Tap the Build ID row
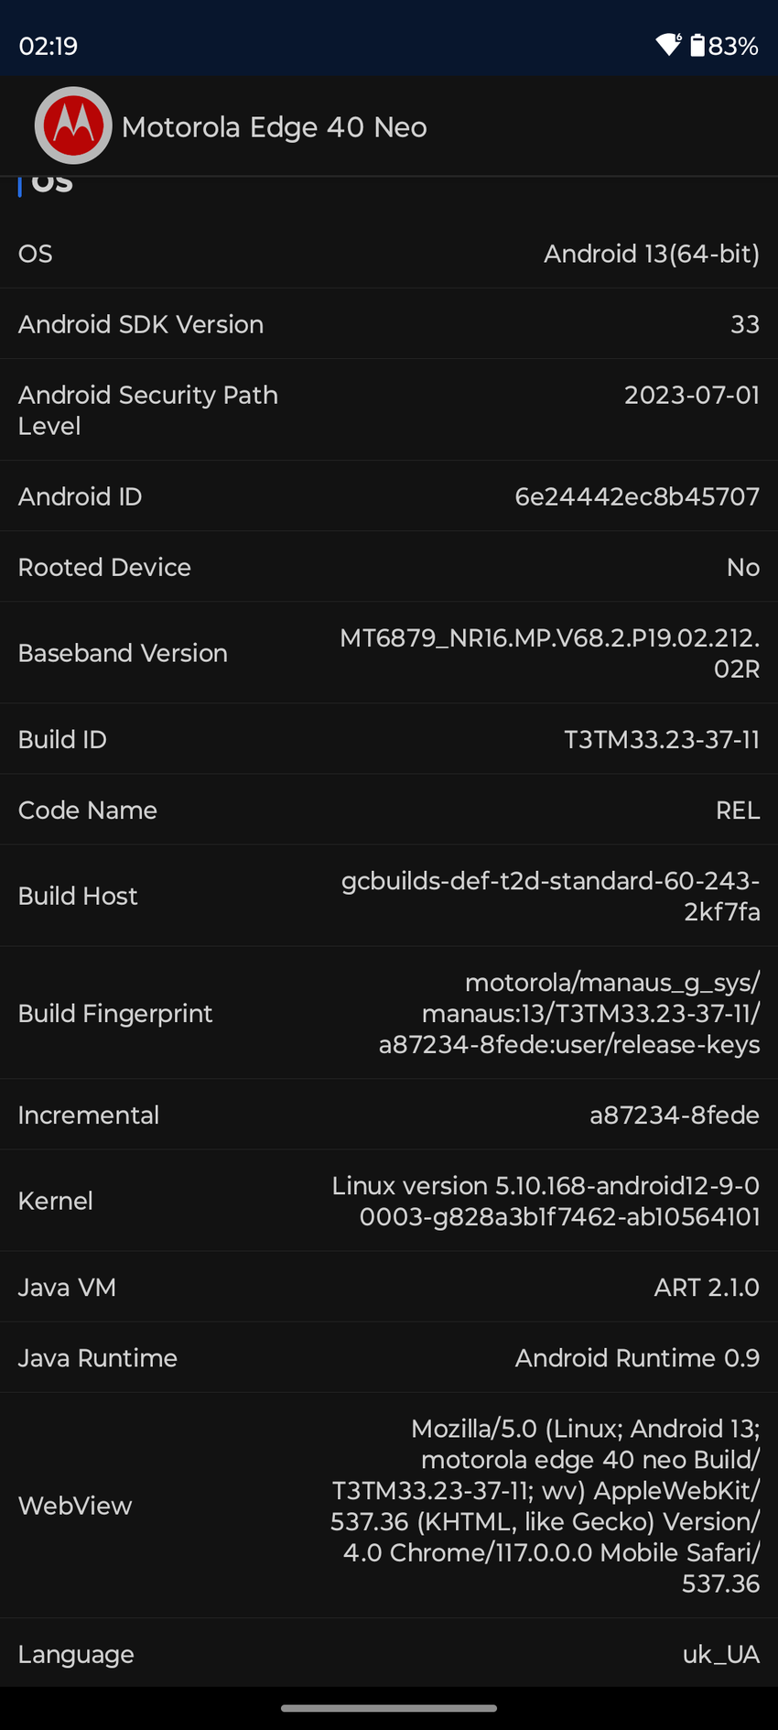Image resolution: width=778 pixels, height=1730 pixels. tap(389, 739)
